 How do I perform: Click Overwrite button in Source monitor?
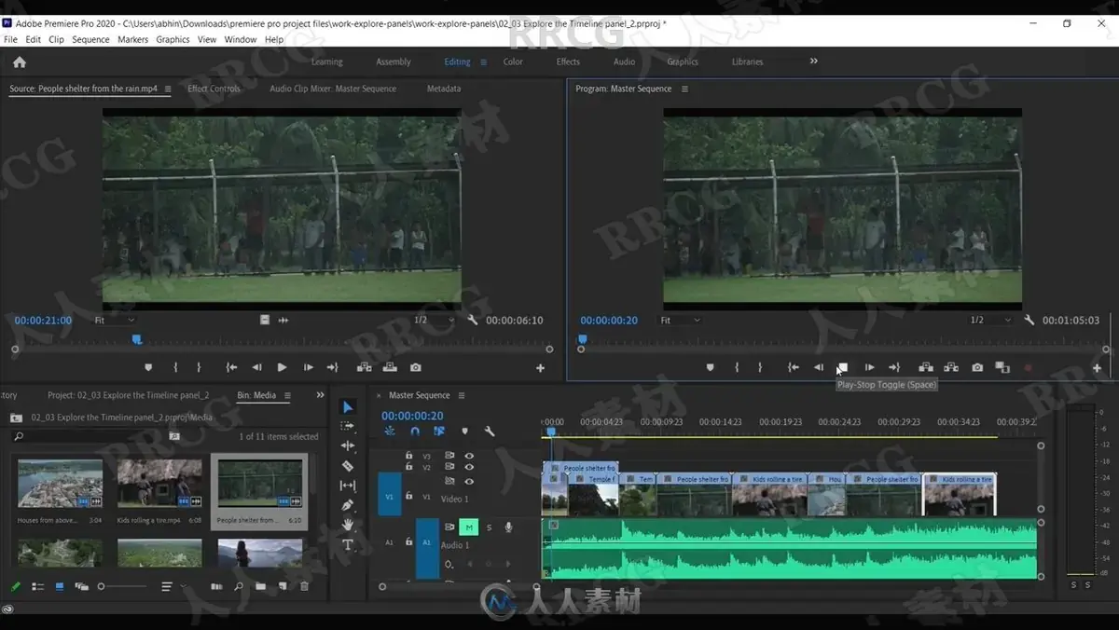[x=390, y=367]
